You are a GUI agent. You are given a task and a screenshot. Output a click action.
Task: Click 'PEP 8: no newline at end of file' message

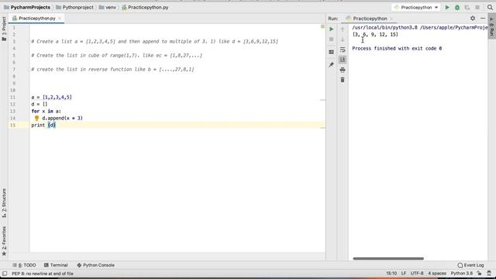(x=43, y=274)
